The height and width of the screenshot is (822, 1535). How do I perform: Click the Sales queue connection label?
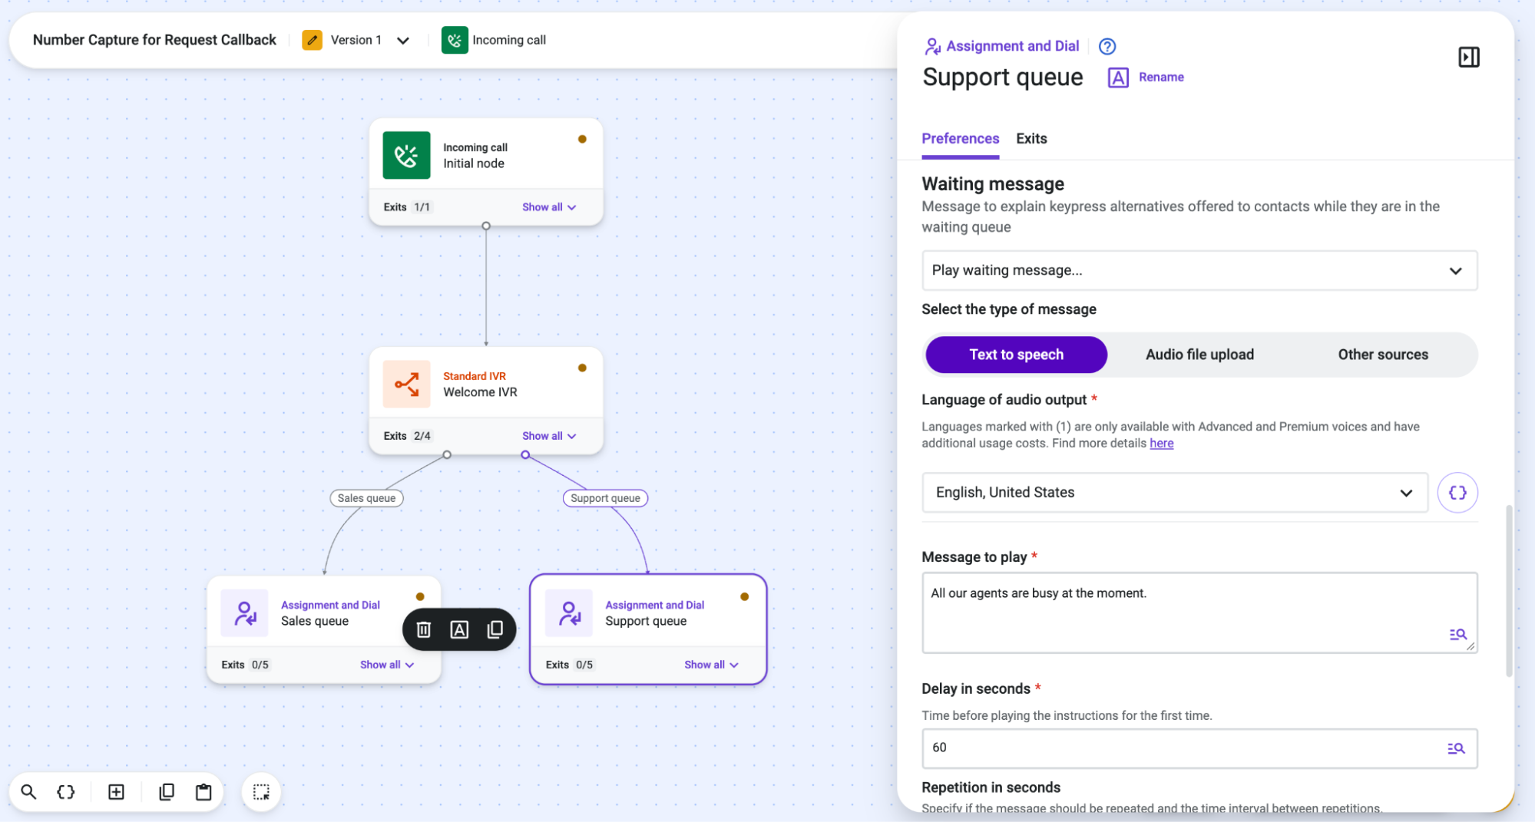366,498
